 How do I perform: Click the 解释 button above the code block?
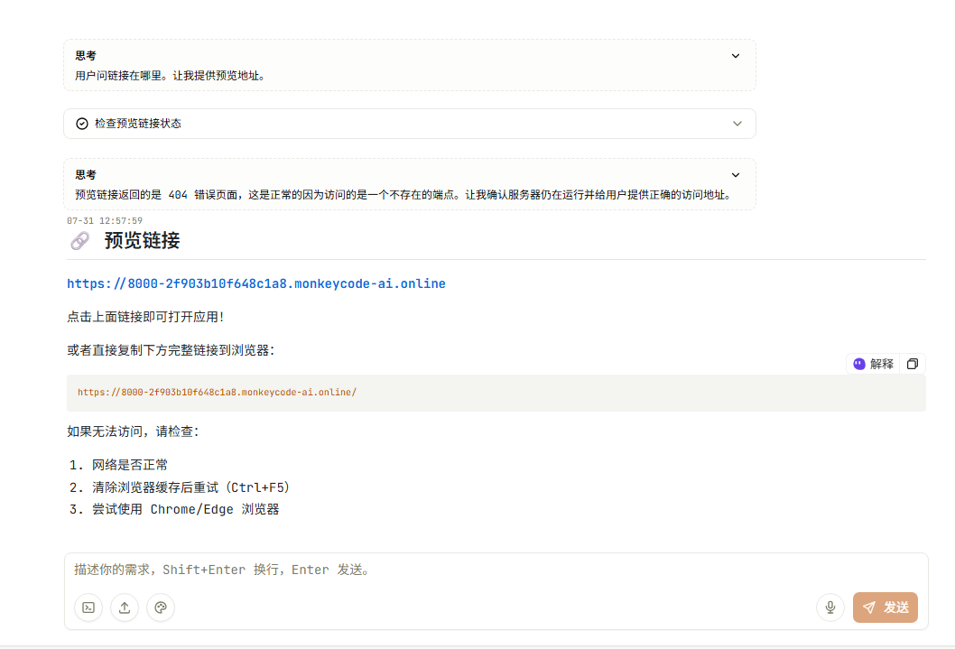tap(873, 364)
